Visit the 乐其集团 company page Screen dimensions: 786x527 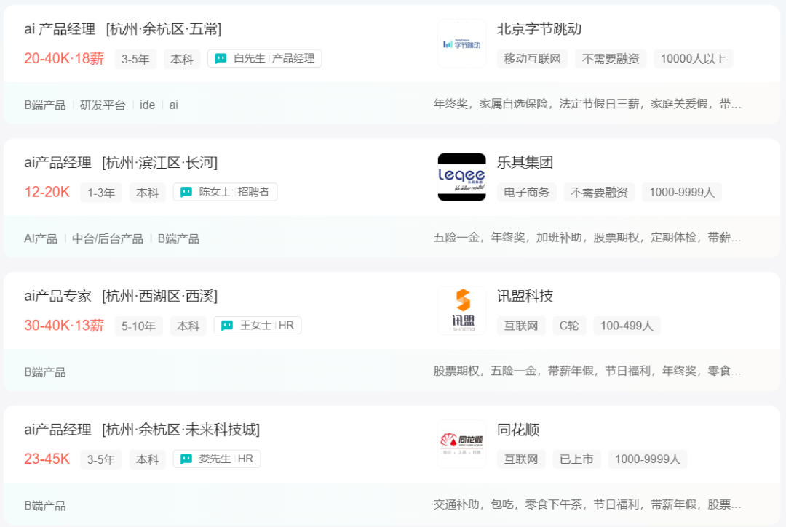tap(525, 163)
